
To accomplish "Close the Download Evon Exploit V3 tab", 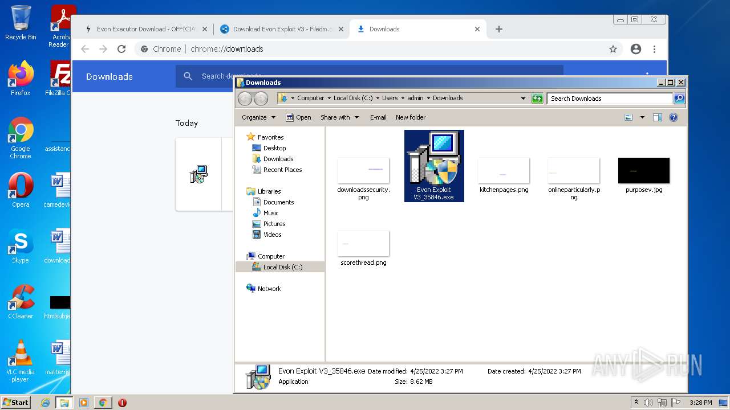I will click(341, 29).
